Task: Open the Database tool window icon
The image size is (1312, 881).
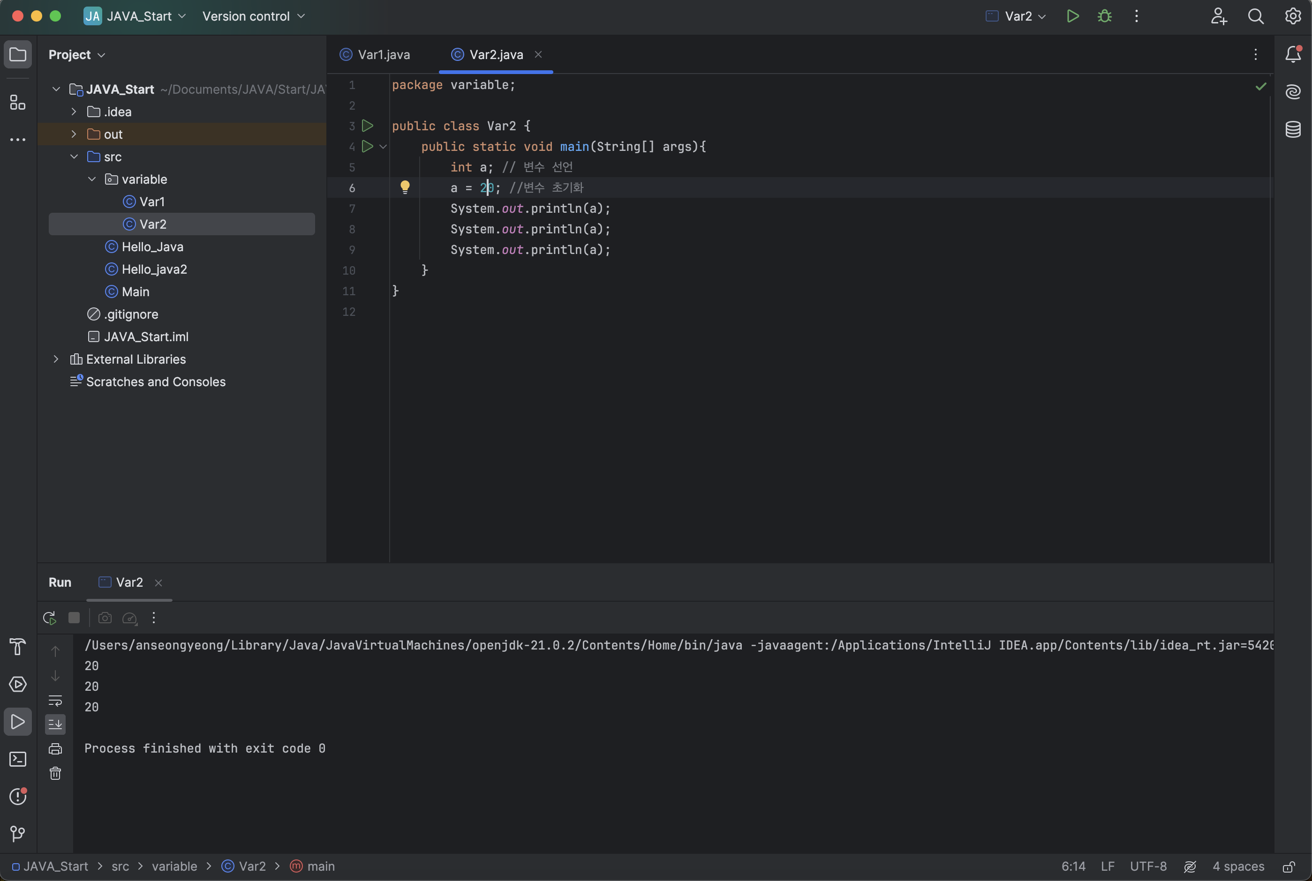Action: tap(1293, 130)
